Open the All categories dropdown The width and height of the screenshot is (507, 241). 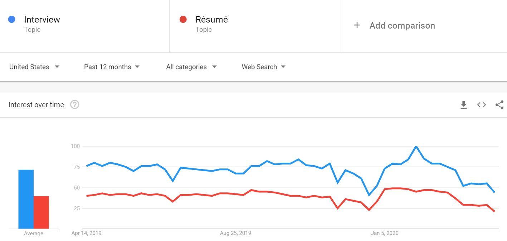(191, 67)
